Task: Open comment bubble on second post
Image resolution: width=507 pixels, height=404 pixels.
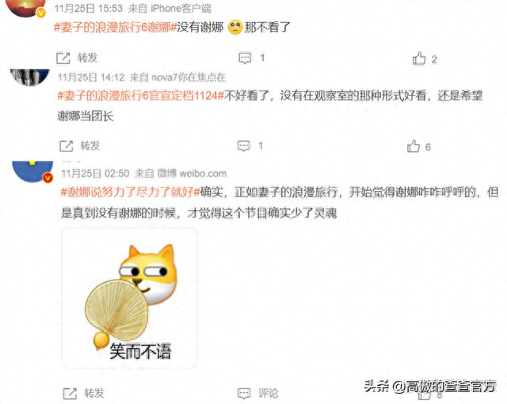Action: point(243,146)
